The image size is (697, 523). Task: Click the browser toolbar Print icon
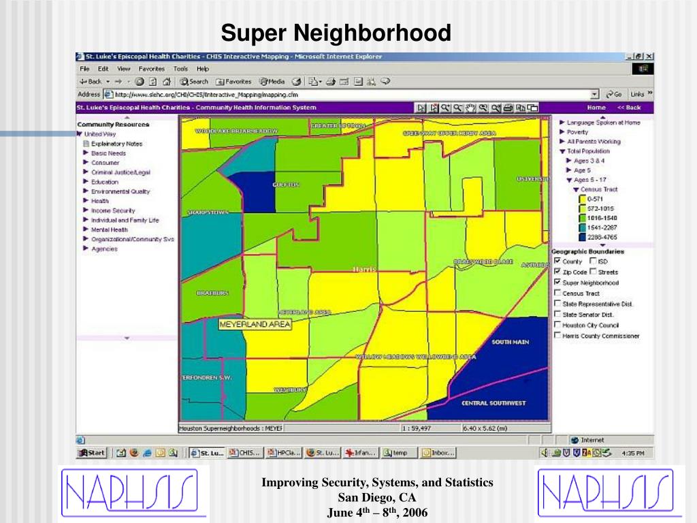pos(330,82)
